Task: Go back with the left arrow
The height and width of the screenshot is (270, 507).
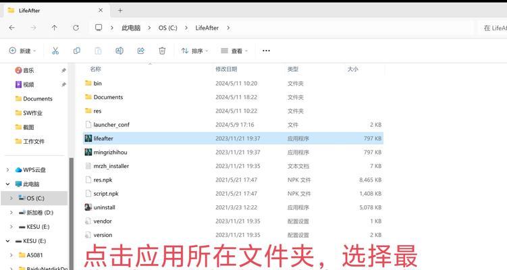Action: (12, 28)
